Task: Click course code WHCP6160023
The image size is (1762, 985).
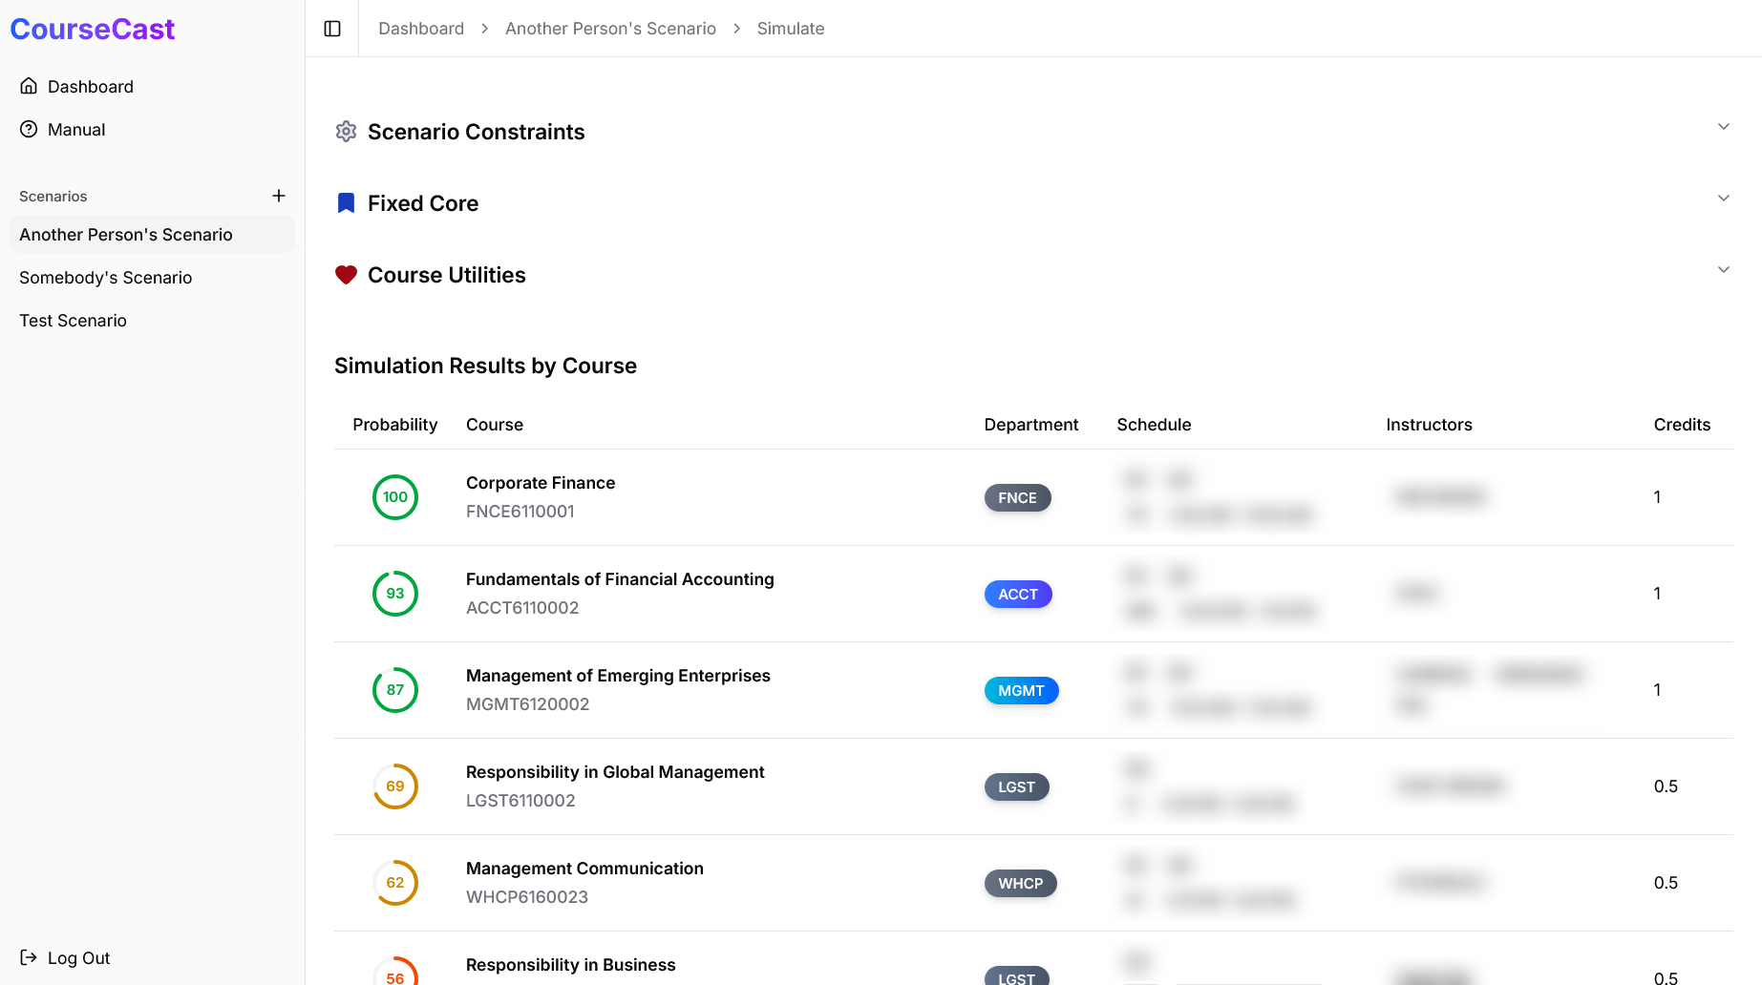Action: click(x=527, y=897)
